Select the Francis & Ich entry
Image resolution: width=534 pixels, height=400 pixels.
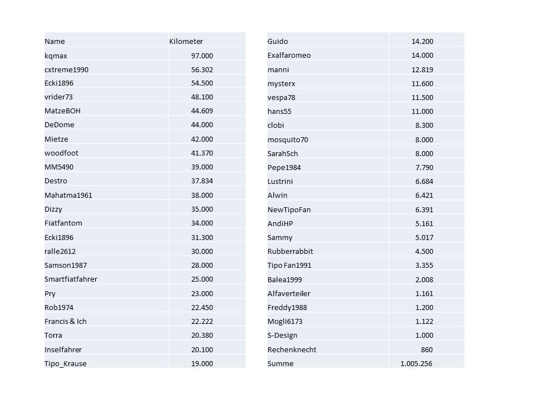pyautogui.click(x=66, y=321)
